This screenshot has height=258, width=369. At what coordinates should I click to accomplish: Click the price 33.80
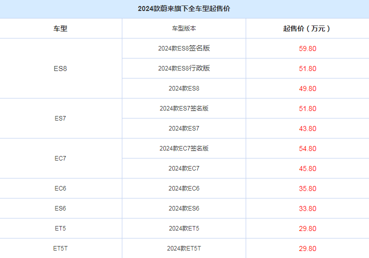pyautogui.click(x=308, y=208)
